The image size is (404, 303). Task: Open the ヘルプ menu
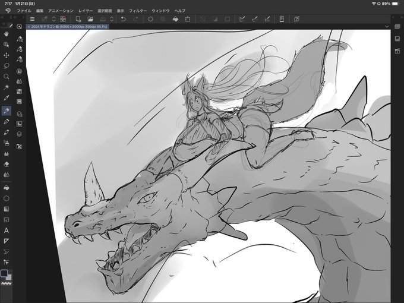(180, 11)
